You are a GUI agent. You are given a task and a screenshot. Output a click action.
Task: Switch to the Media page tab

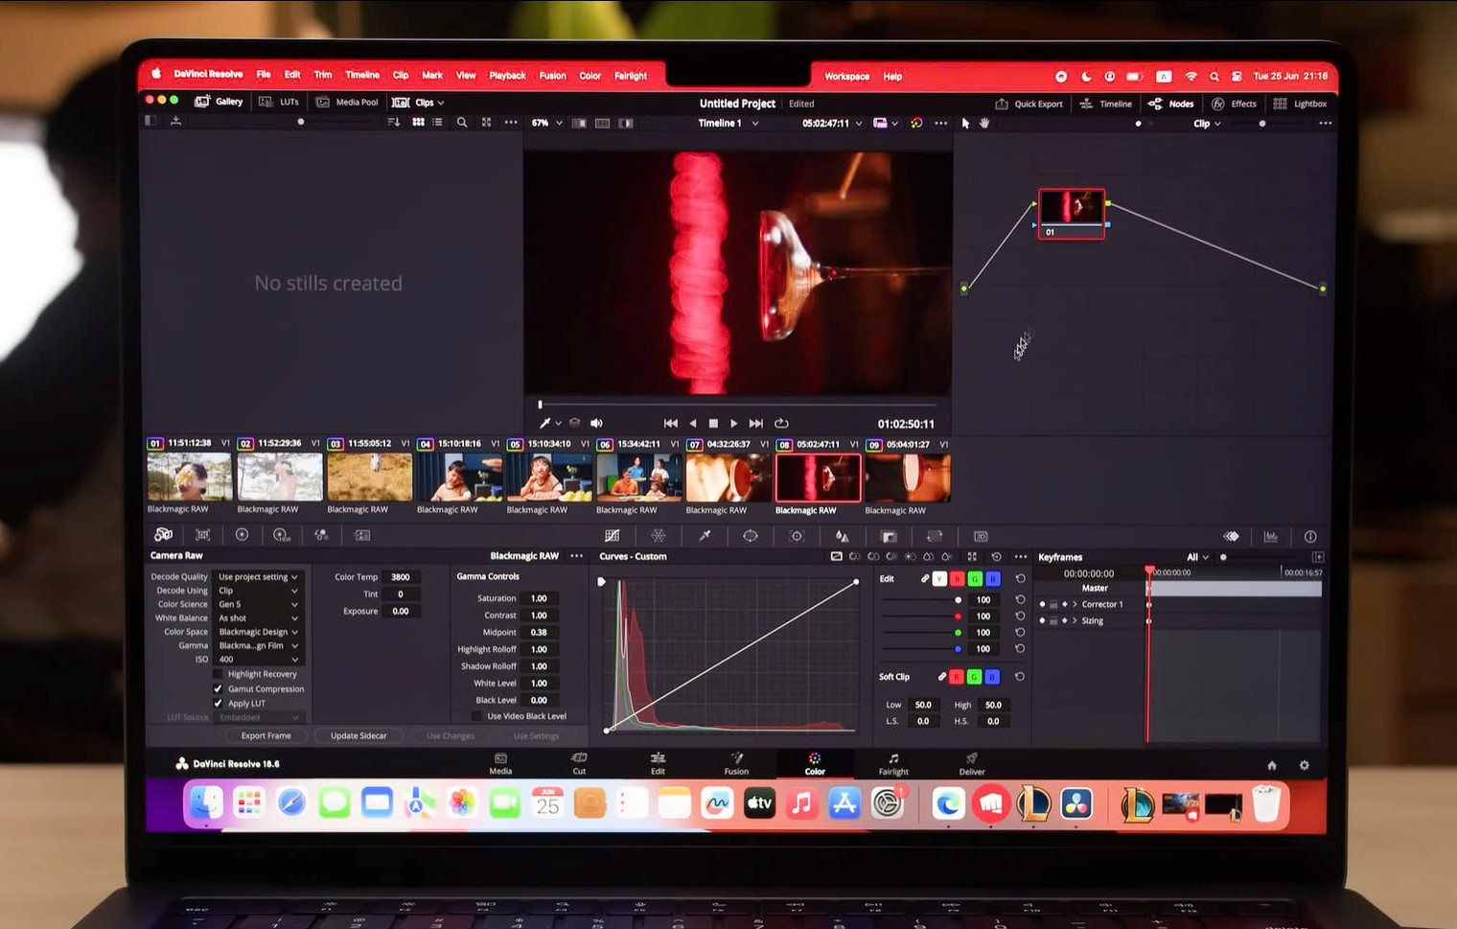pyautogui.click(x=500, y=763)
